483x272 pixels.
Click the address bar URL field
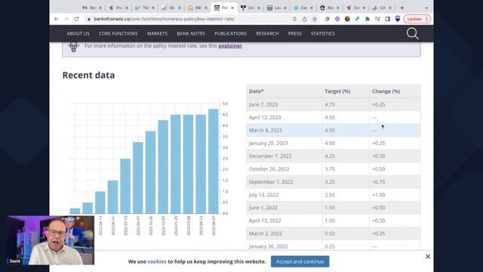(x=187, y=19)
